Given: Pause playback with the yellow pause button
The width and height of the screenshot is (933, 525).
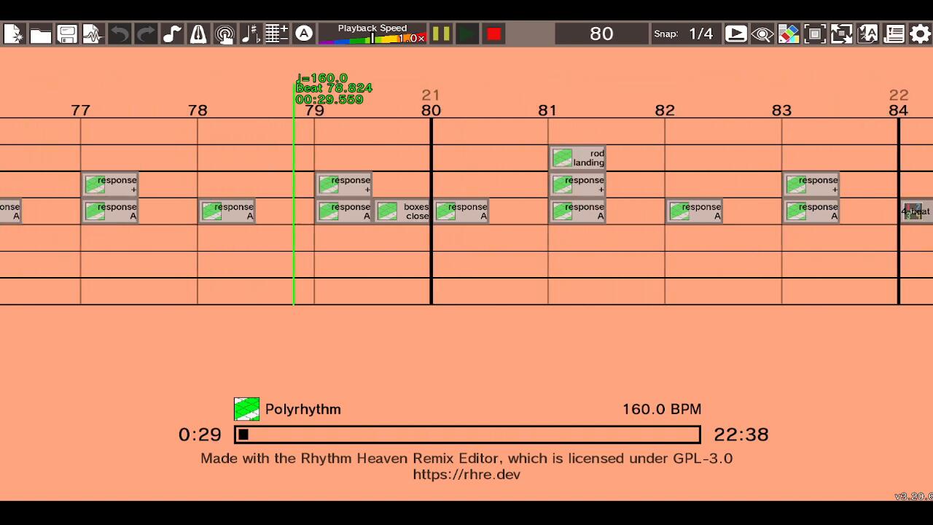Looking at the screenshot, I should click(441, 34).
